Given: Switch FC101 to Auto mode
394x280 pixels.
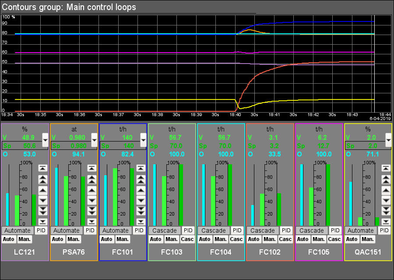Looking at the screenshot, I should (x=106, y=239).
